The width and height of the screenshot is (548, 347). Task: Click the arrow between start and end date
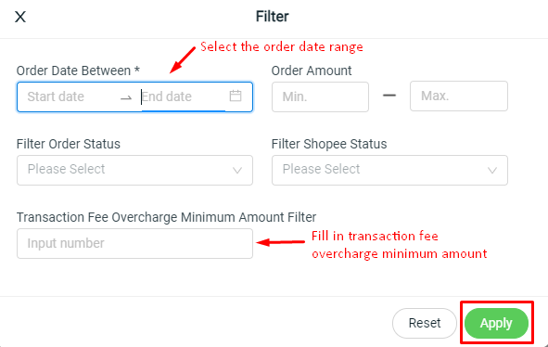pos(126,98)
